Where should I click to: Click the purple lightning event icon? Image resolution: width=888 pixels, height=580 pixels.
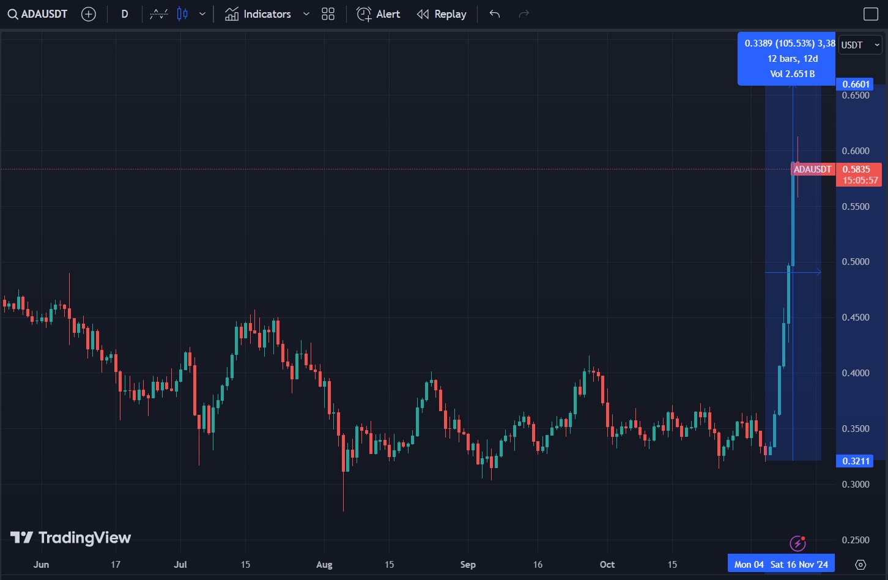(x=797, y=543)
